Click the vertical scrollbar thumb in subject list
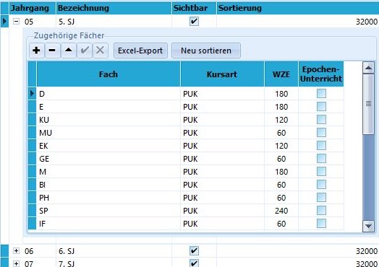The image size is (379, 267). [368, 104]
